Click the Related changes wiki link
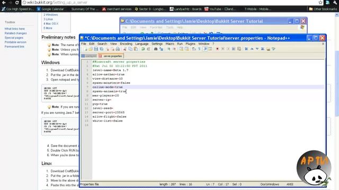Viewport: 339px width, 190px height. pos(15,33)
